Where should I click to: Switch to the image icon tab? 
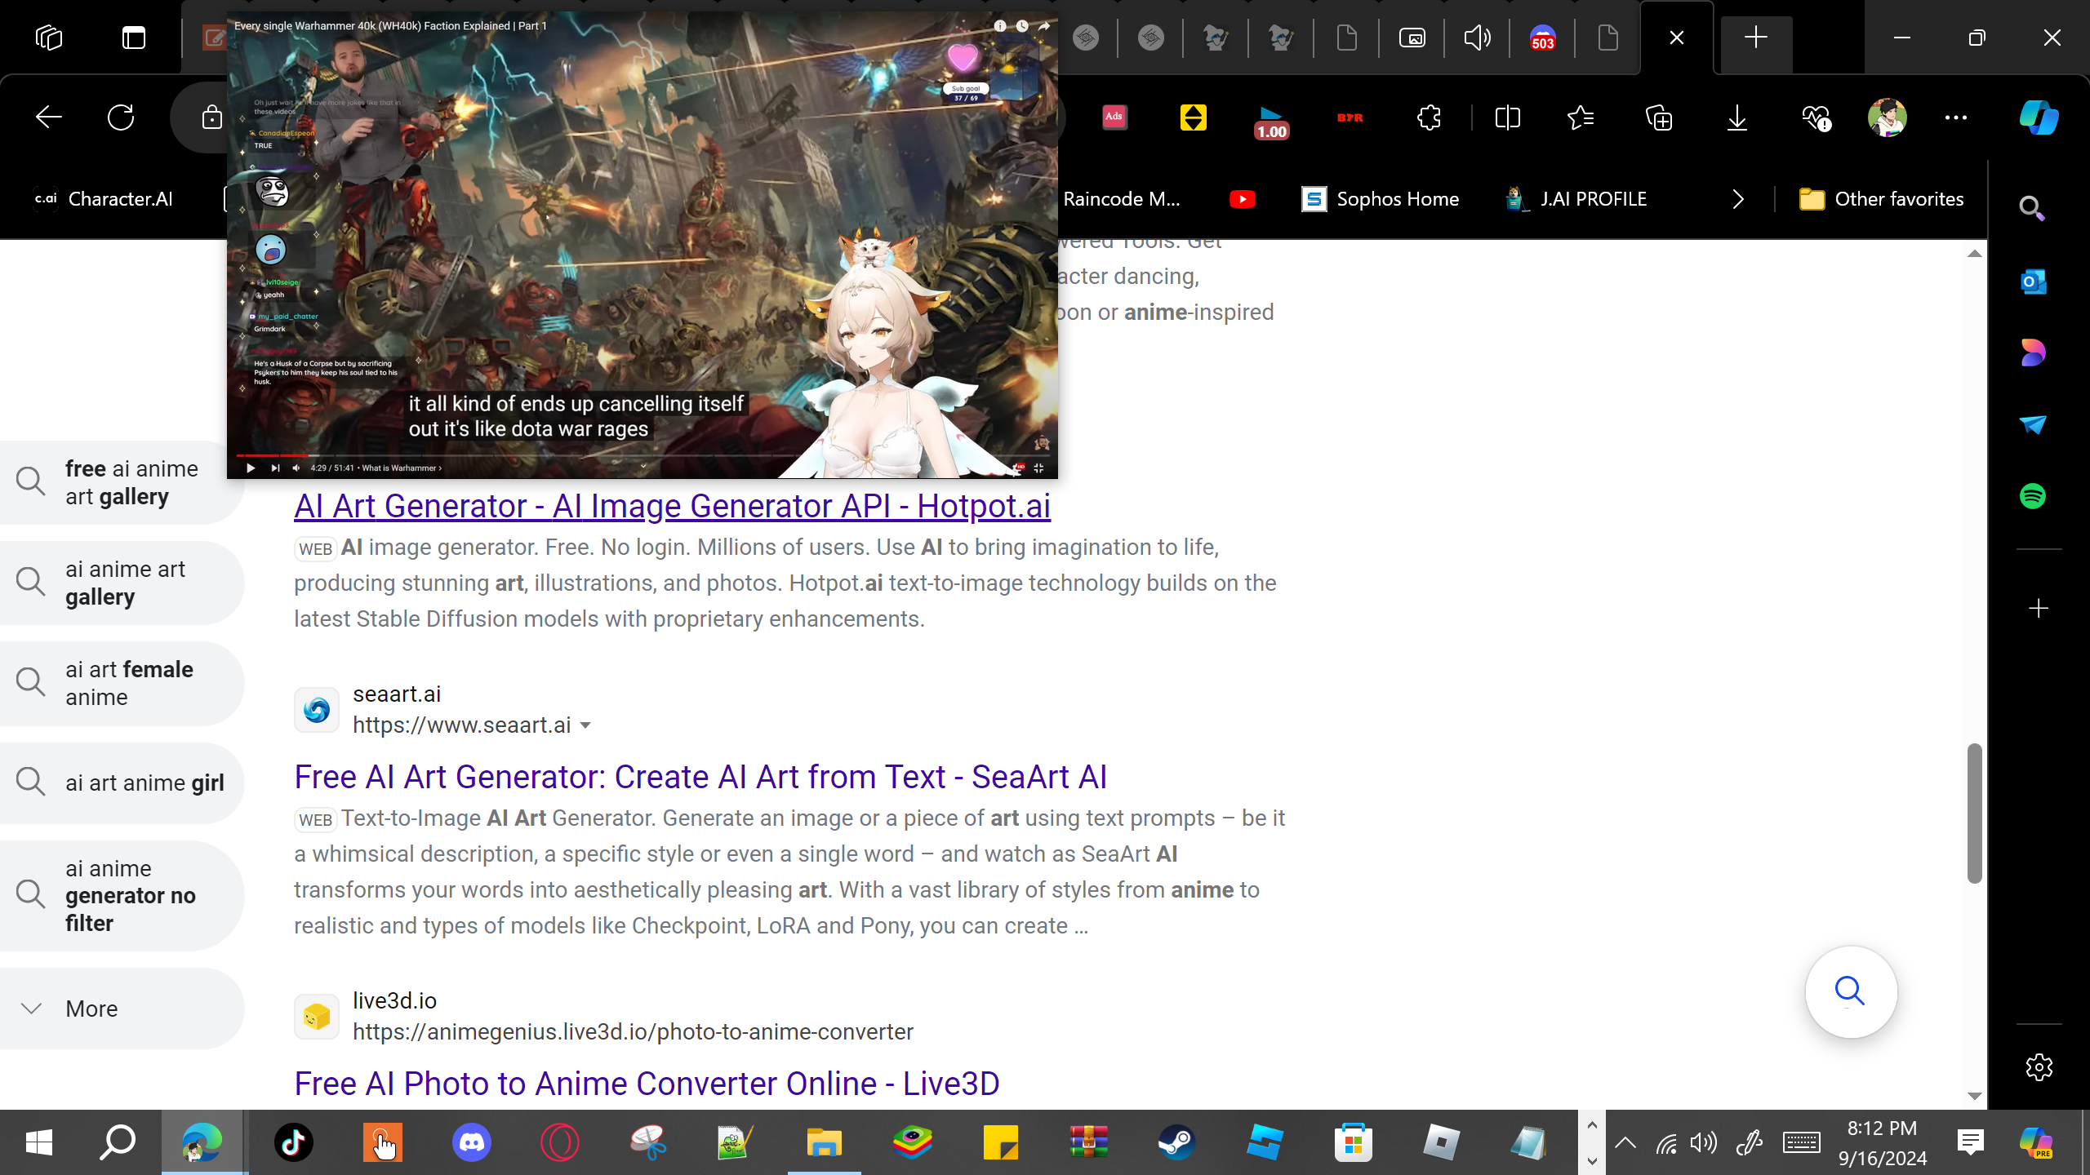pyautogui.click(x=1412, y=38)
